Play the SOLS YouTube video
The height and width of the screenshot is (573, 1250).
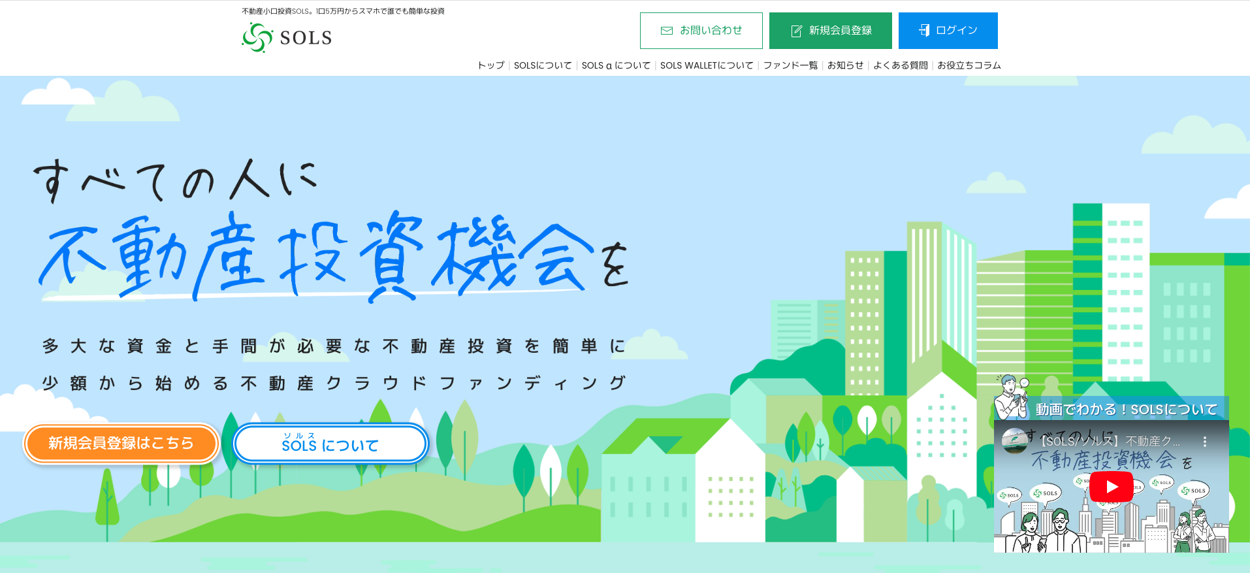pyautogui.click(x=1112, y=486)
